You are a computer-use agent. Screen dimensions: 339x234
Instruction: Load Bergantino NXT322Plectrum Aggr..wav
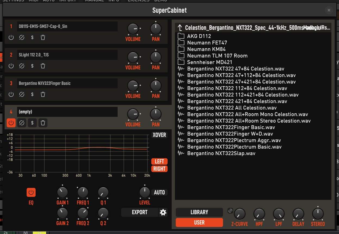253,140
